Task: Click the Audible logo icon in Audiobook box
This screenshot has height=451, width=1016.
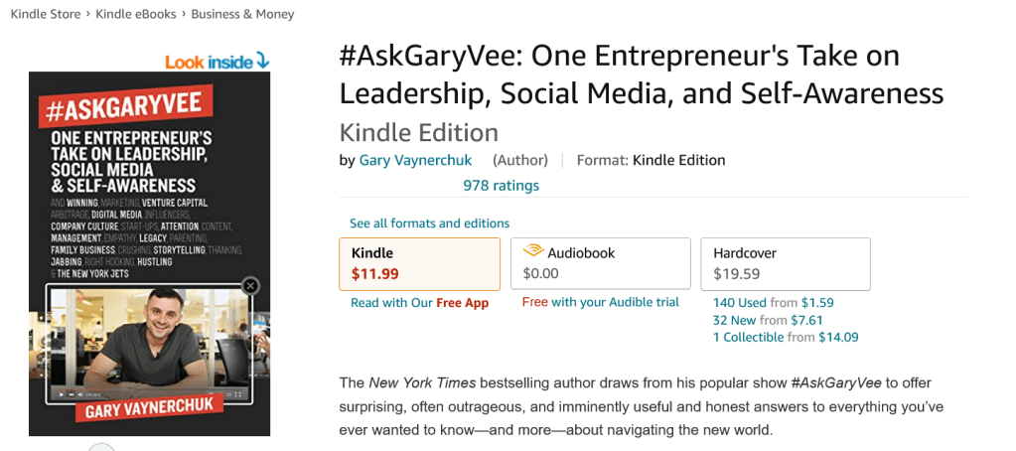Action: point(532,252)
